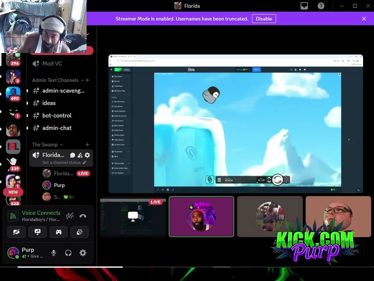Image resolution: width=374 pixels, height=281 pixels.
Task: Open the RL server icon
Action: pos(13,146)
